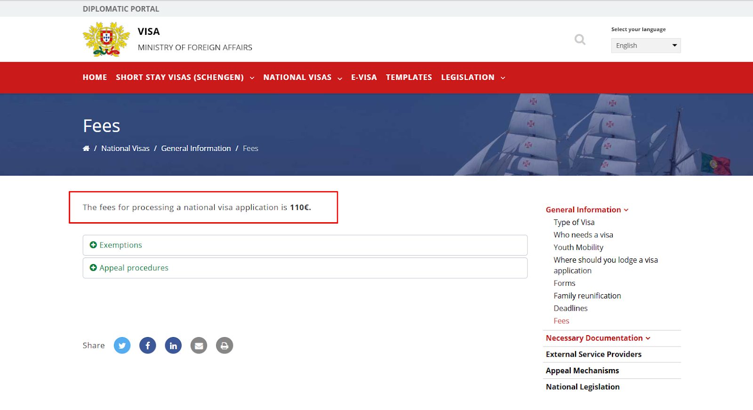Open Forms sidebar link
Screen dimensions: 753x410
pyautogui.click(x=564, y=283)
